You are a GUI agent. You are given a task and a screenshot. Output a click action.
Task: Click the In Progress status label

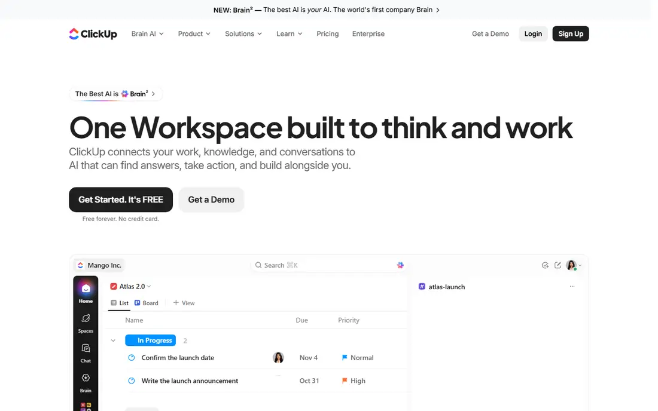(150, 341)
